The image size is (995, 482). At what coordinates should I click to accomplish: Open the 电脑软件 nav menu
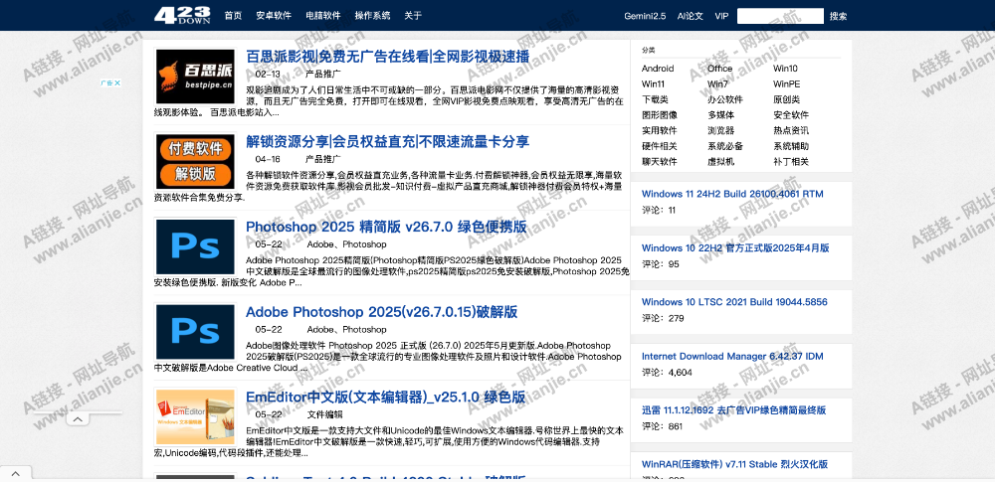pyautogui.click(x=323, y=16)
